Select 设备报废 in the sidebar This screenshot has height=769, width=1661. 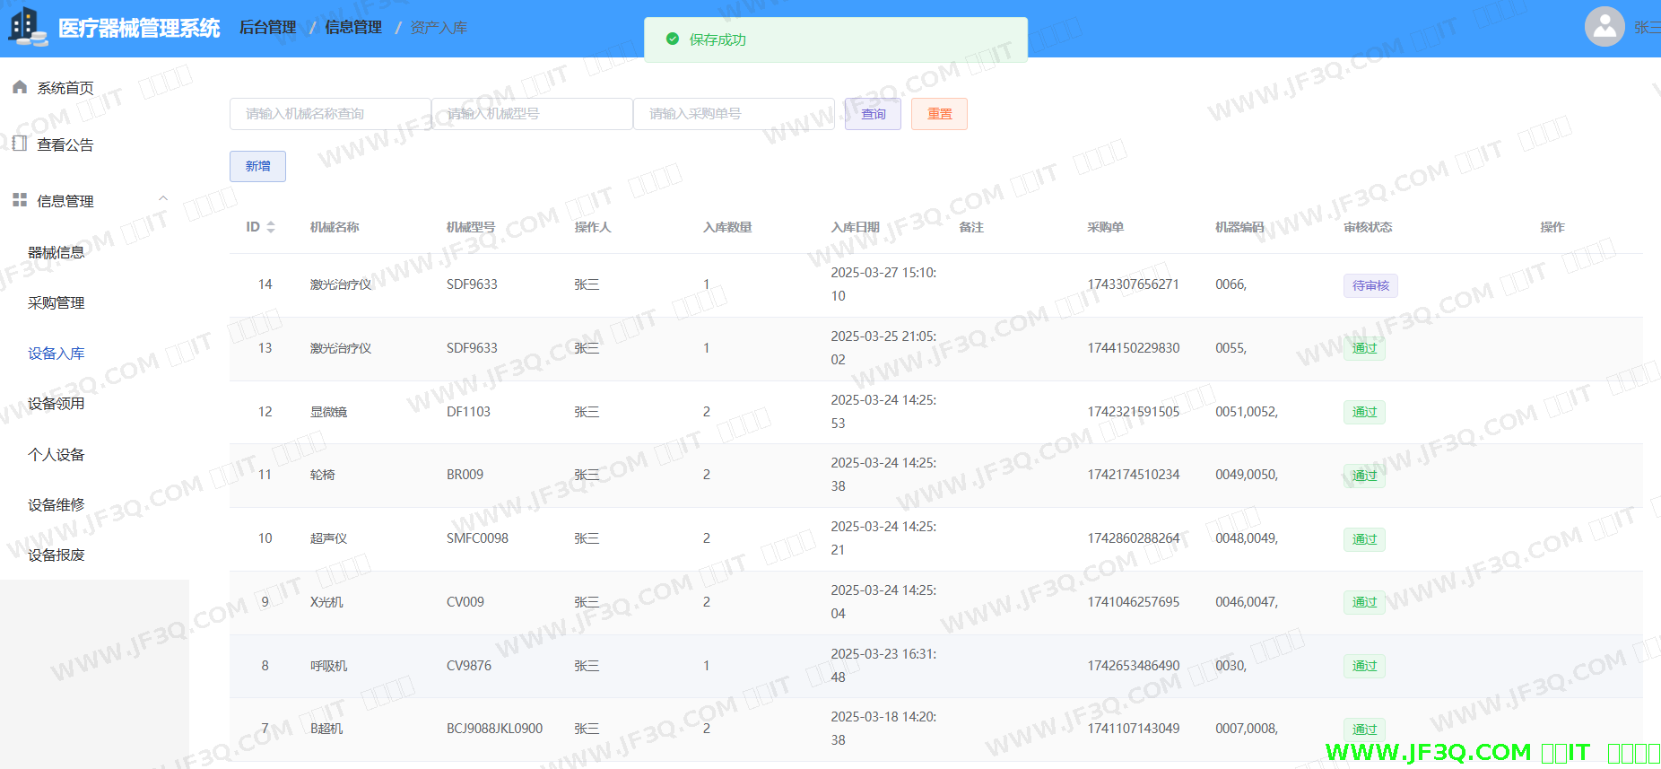pyautogui.click(x=57, y=555)
